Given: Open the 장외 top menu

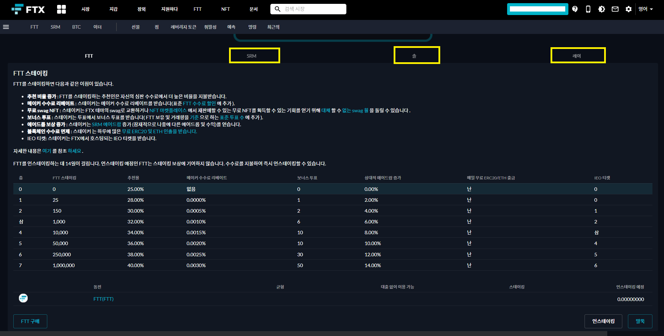Looking at the screenshot, I should pos(141,9).
